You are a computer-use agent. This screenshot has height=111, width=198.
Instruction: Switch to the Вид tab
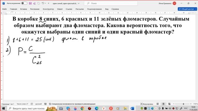pyautogui.click(x=107, y=9)
